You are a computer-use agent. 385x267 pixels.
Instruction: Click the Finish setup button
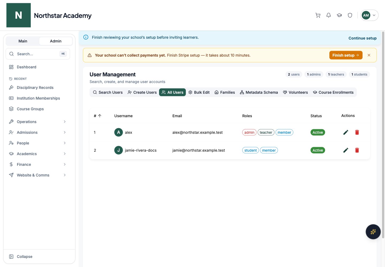point(346,55)
